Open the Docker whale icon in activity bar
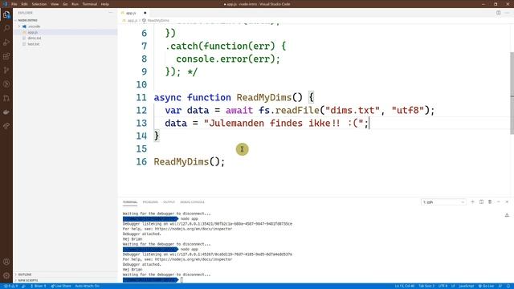 pyautogui.click(x=6, y=112)
